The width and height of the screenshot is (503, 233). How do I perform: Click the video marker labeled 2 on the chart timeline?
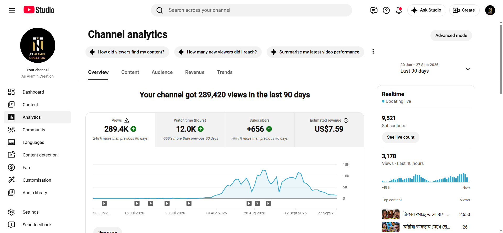click(257, 203)
